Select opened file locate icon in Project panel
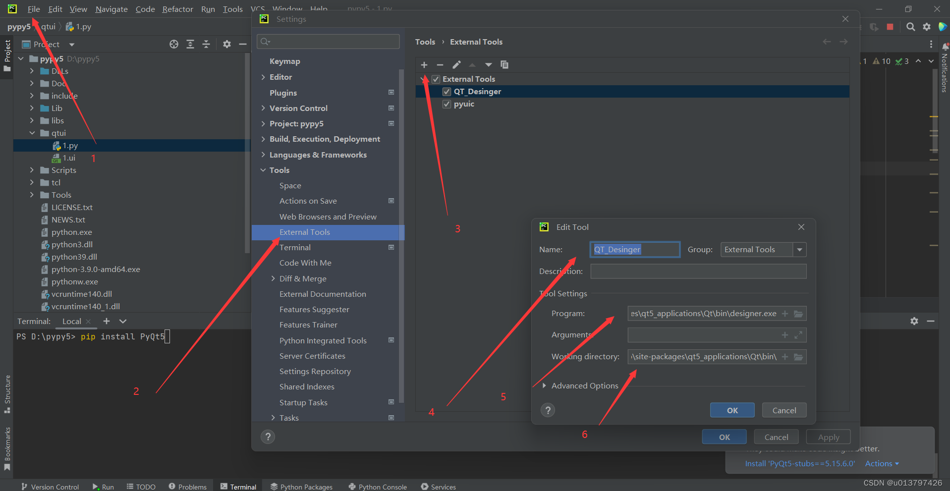 coord(174,44)
